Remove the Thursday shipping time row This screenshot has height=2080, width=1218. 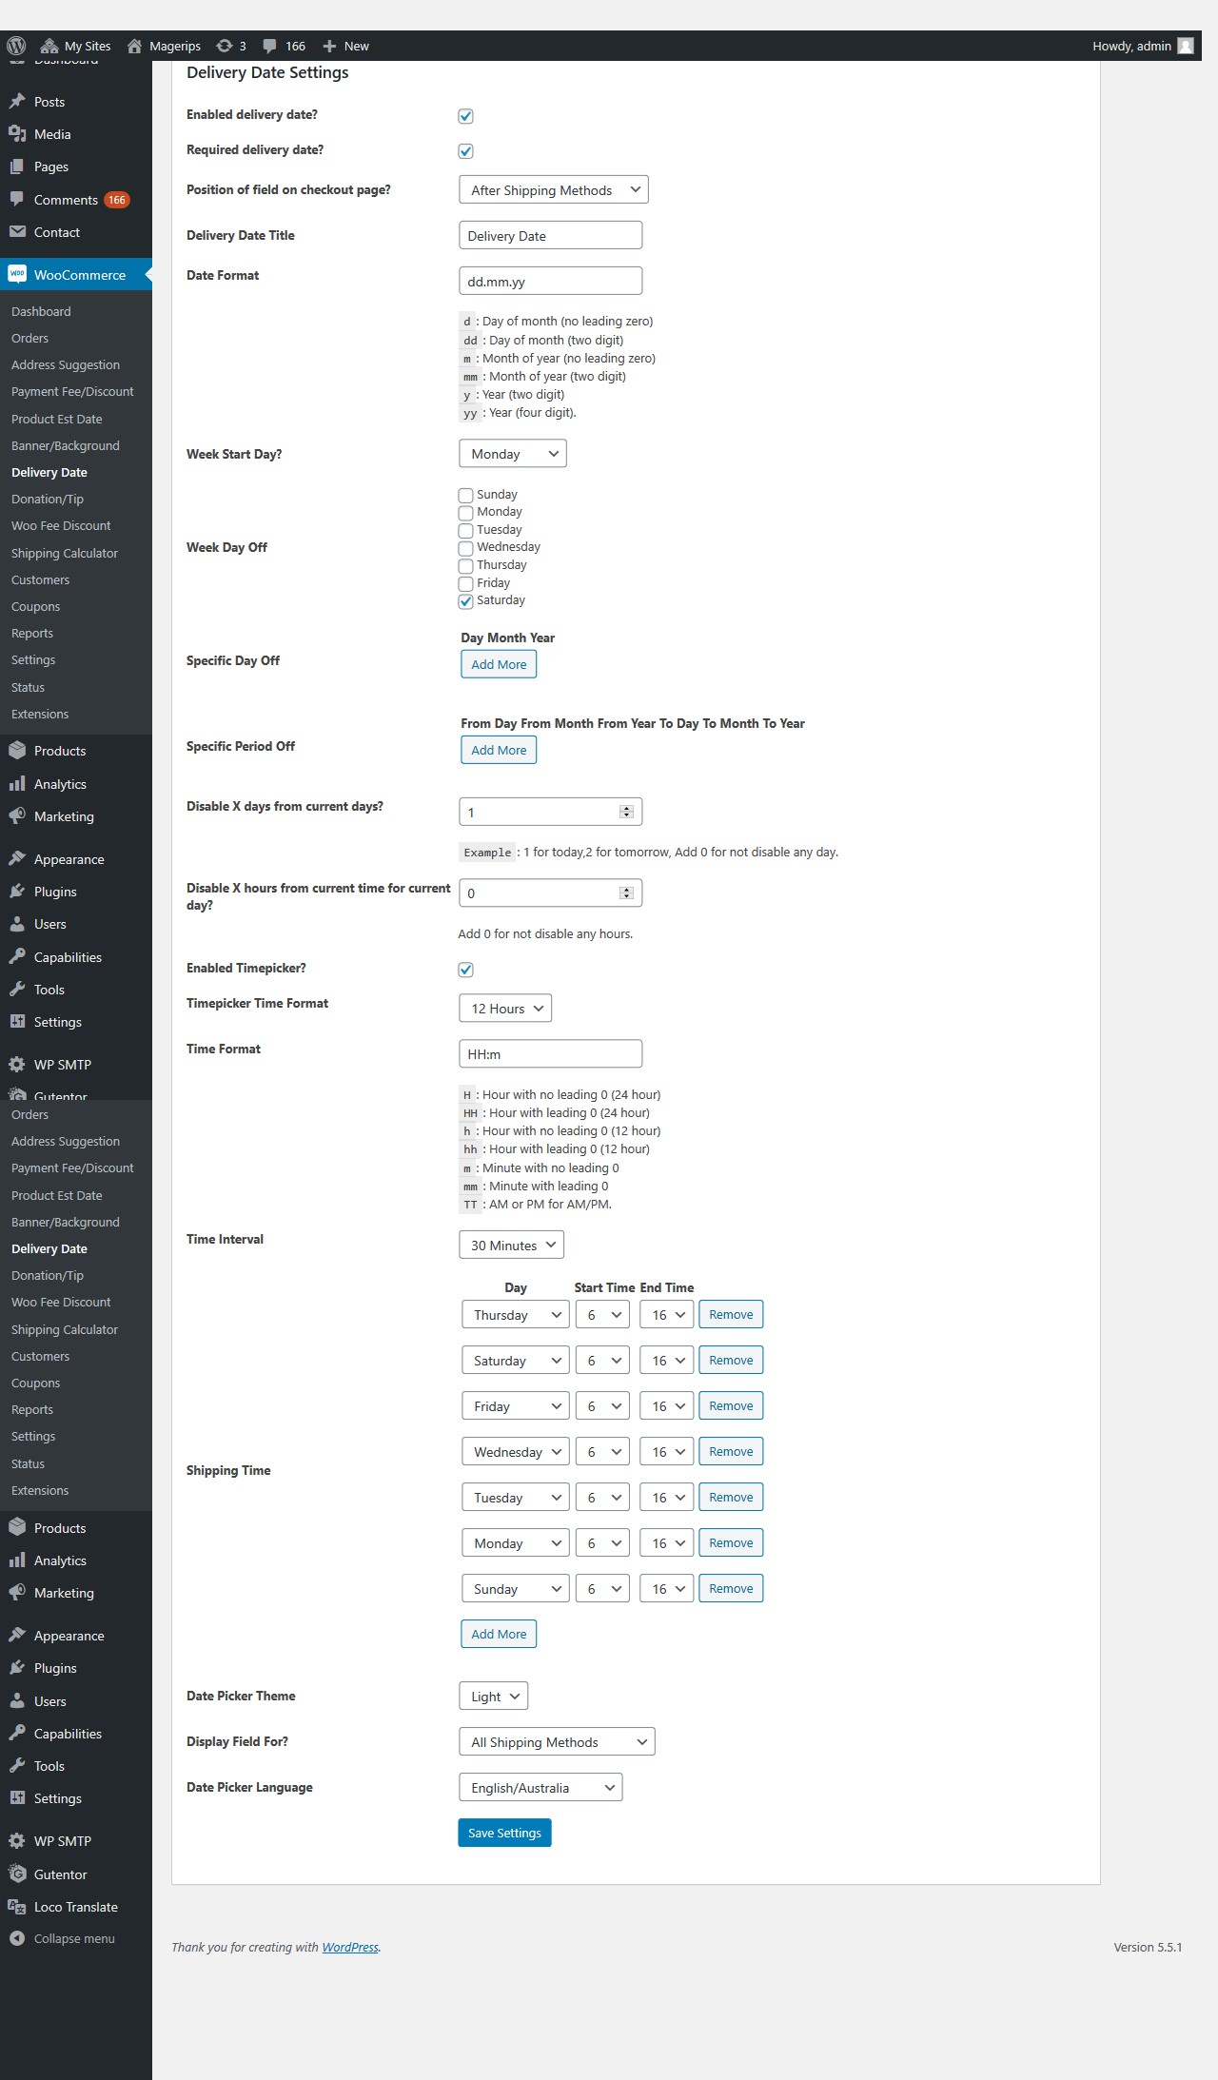click(x=731, y=1314)
